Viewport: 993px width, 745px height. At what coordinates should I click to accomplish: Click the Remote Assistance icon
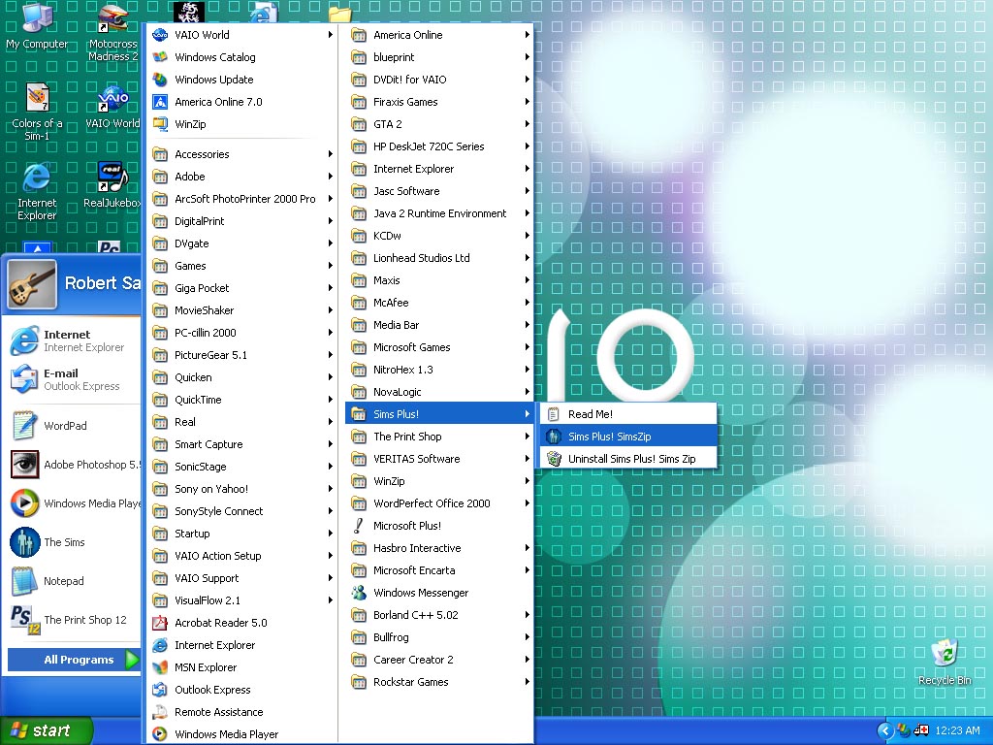tap(160, 712)
